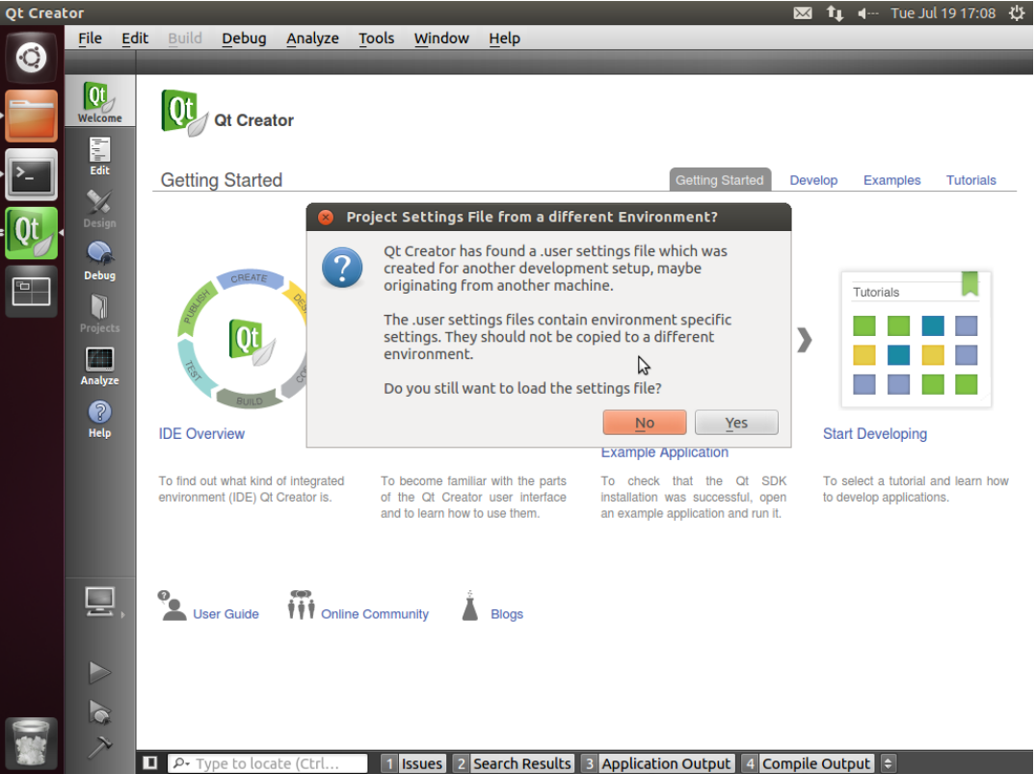Screen dimensions: 1035x774
Task: Click Qt Creator launcher icon
Action: 31,233
